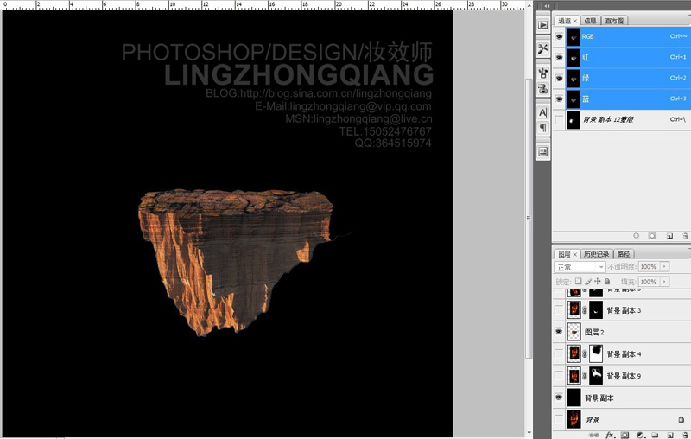Open the 正常 blend mode dropdown
Image resolution: width=691 pixels, height=439 pixels.
tap(580, 267)
